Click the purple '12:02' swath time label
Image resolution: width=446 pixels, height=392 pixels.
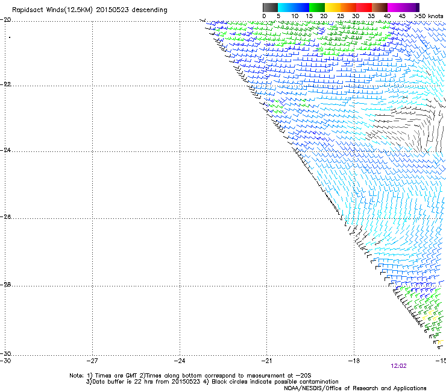click(399, 366)
